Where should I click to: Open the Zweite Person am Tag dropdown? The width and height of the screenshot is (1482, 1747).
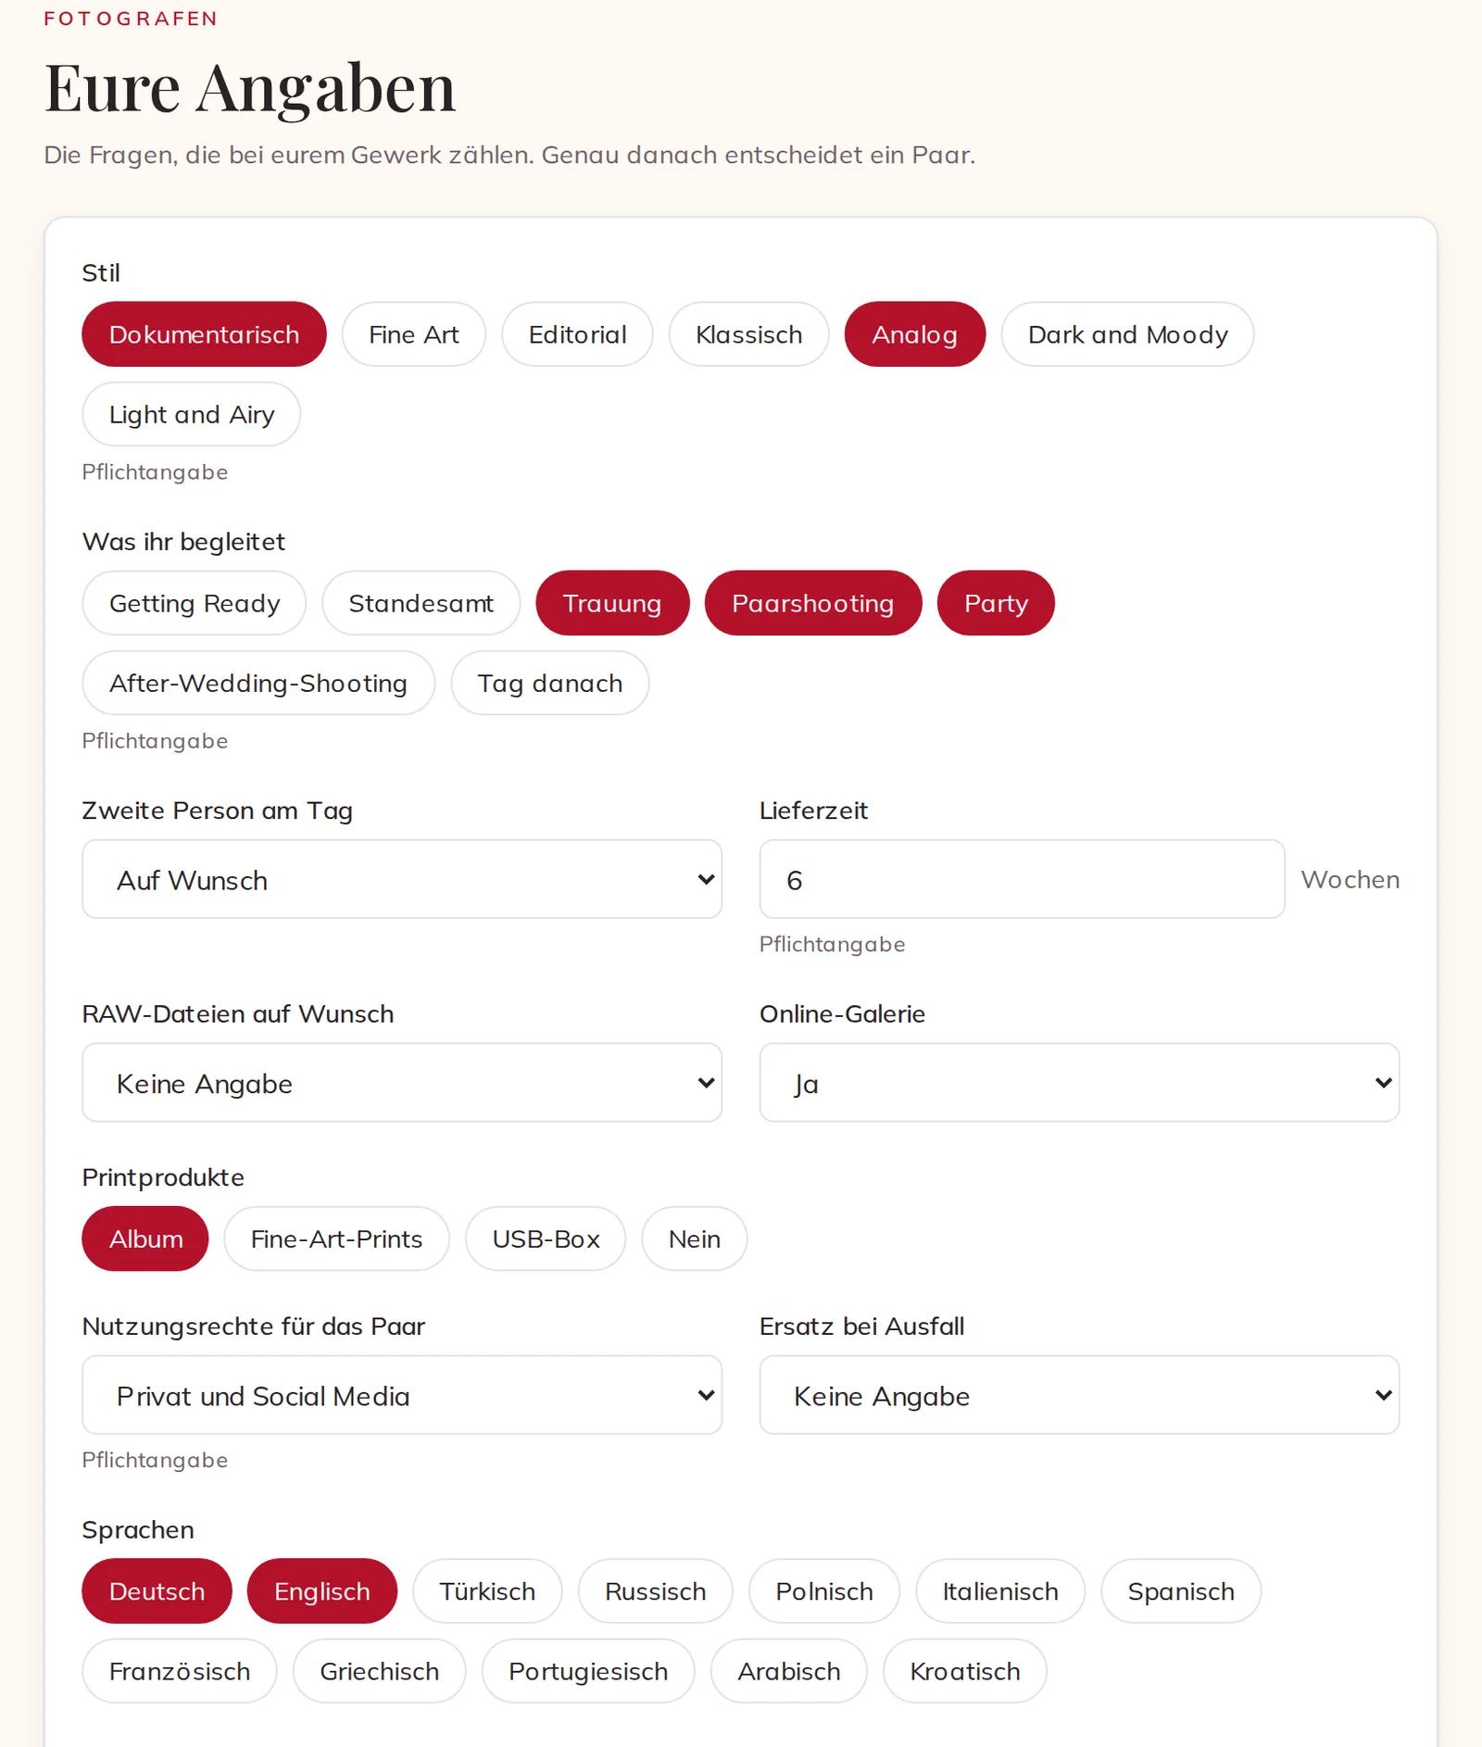402,879
